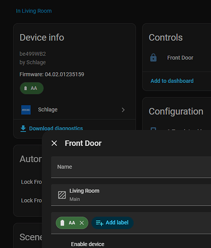
Task: Click the AA battery label in Device info
Action: (x=32, y=88)
